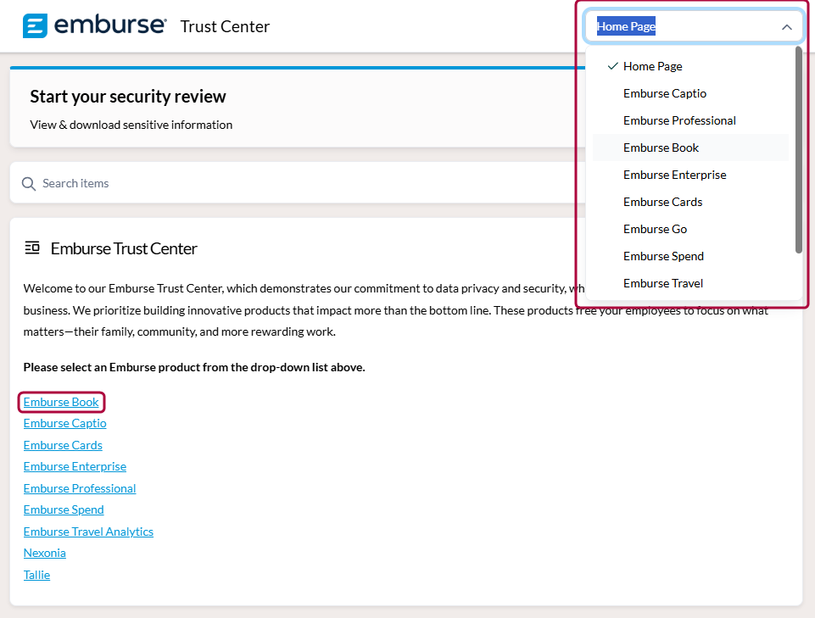Pick Emburse Enterprise from the dropdown

pyautogui.click(x=691, y=175)
